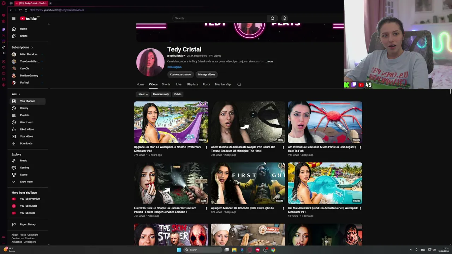452x254 pixels.
Task: Toggle the Public filter chip
Action: tap(178, 94)
